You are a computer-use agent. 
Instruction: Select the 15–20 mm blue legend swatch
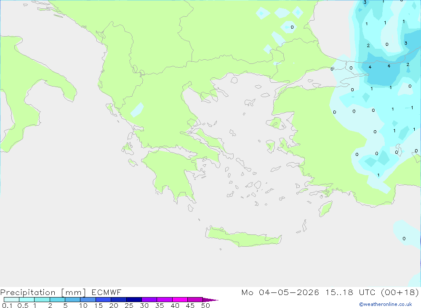104,300
